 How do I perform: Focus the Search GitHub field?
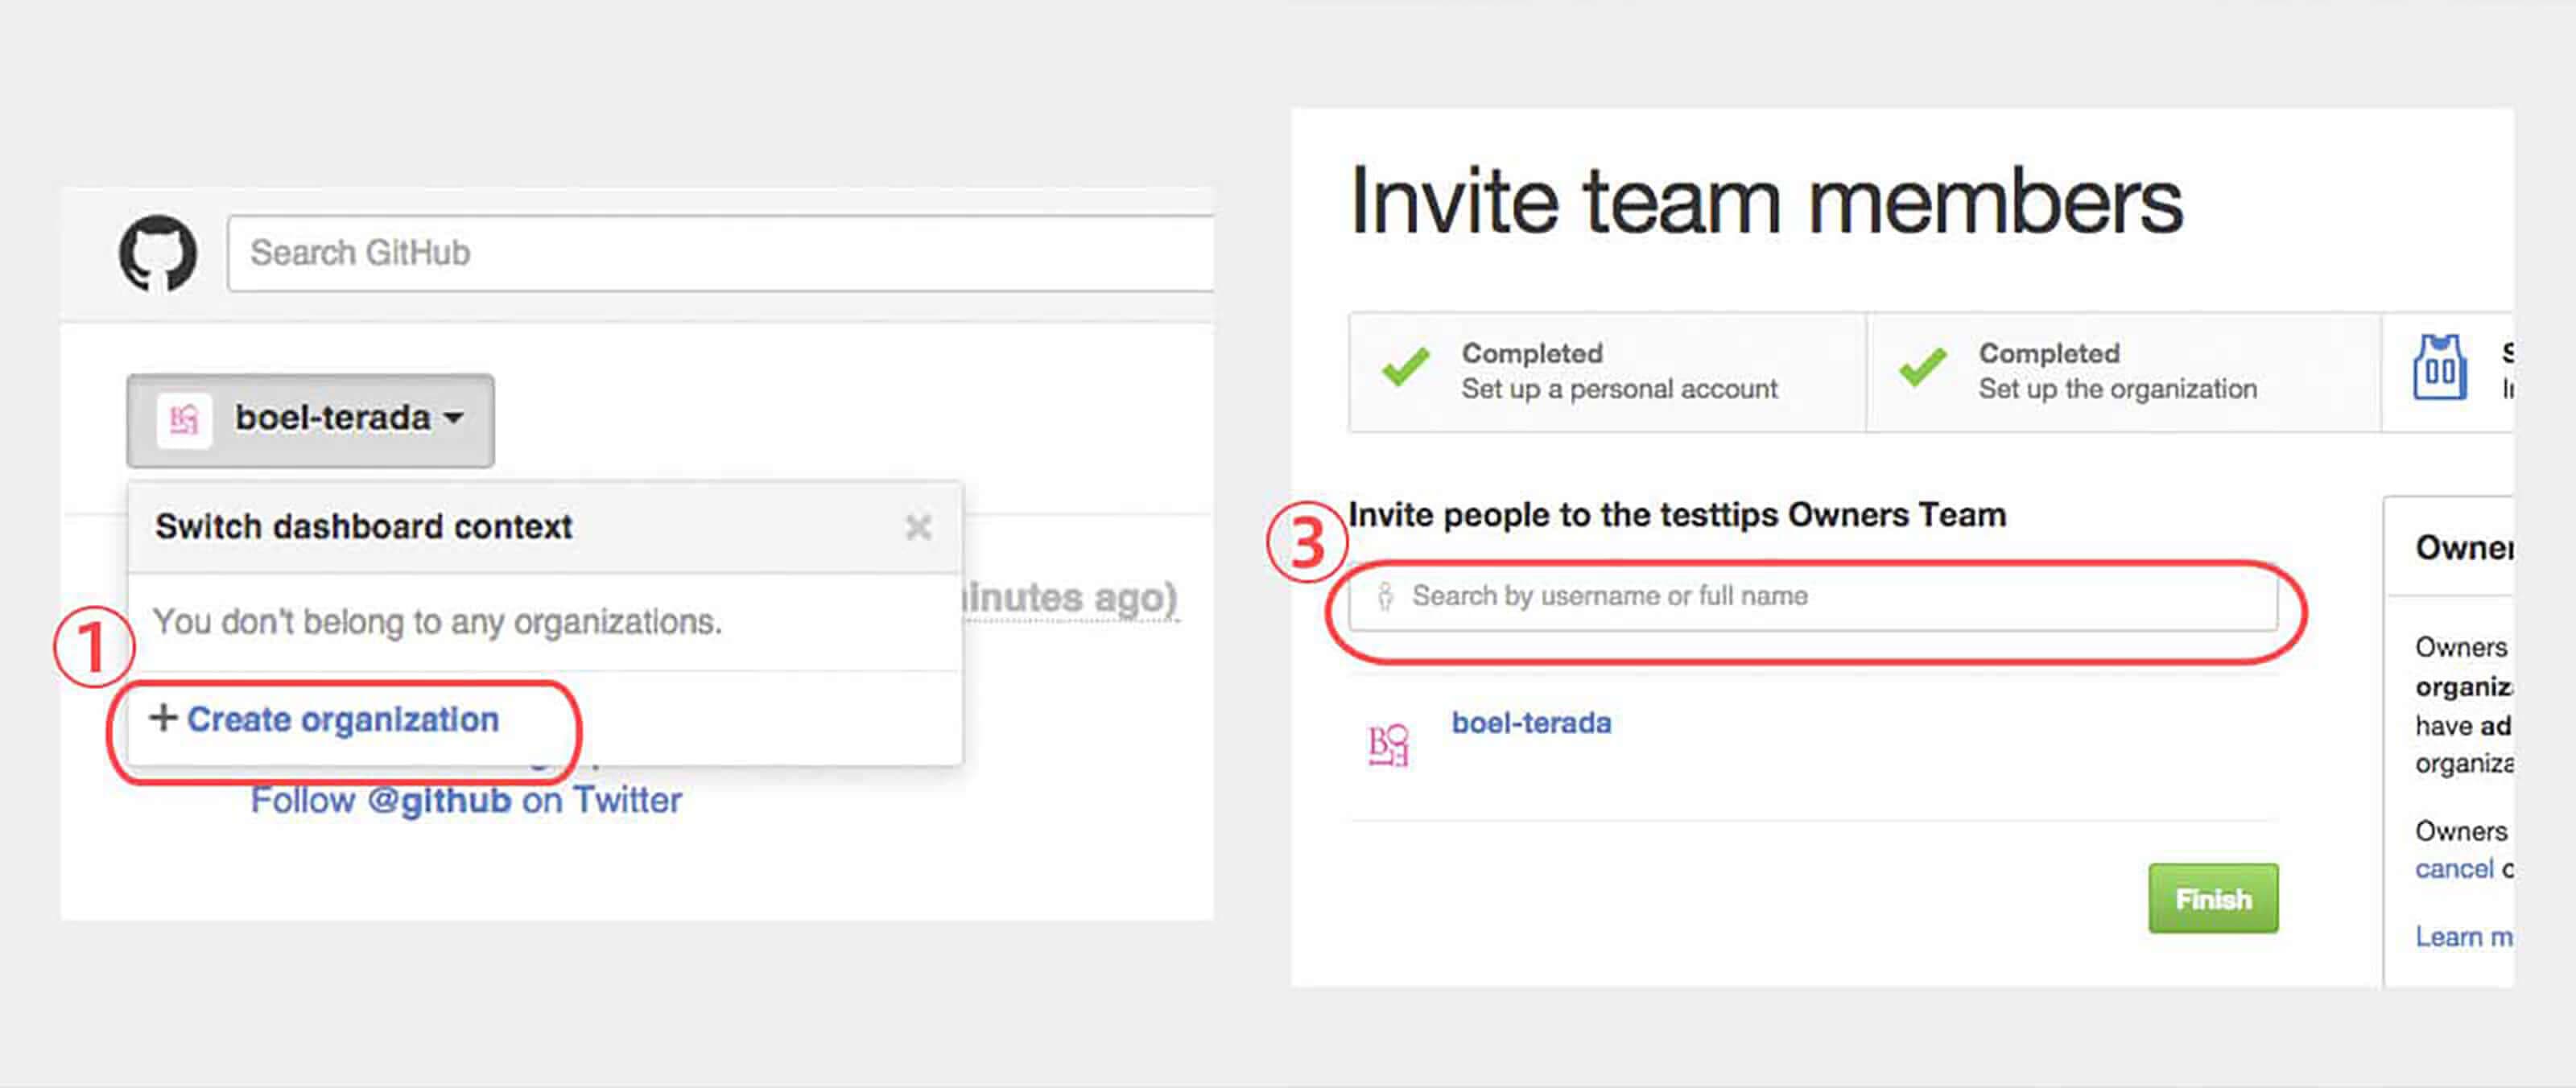[x=720, y=253]
